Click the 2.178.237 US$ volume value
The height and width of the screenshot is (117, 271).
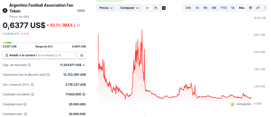point(75,85)
